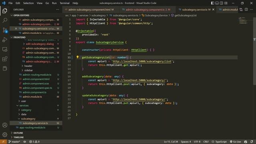Toggle primary side bar layout icon
Image resolution: width=256 pixels, height=144 pixels.
pyautogui.click(x=212, y=3)
